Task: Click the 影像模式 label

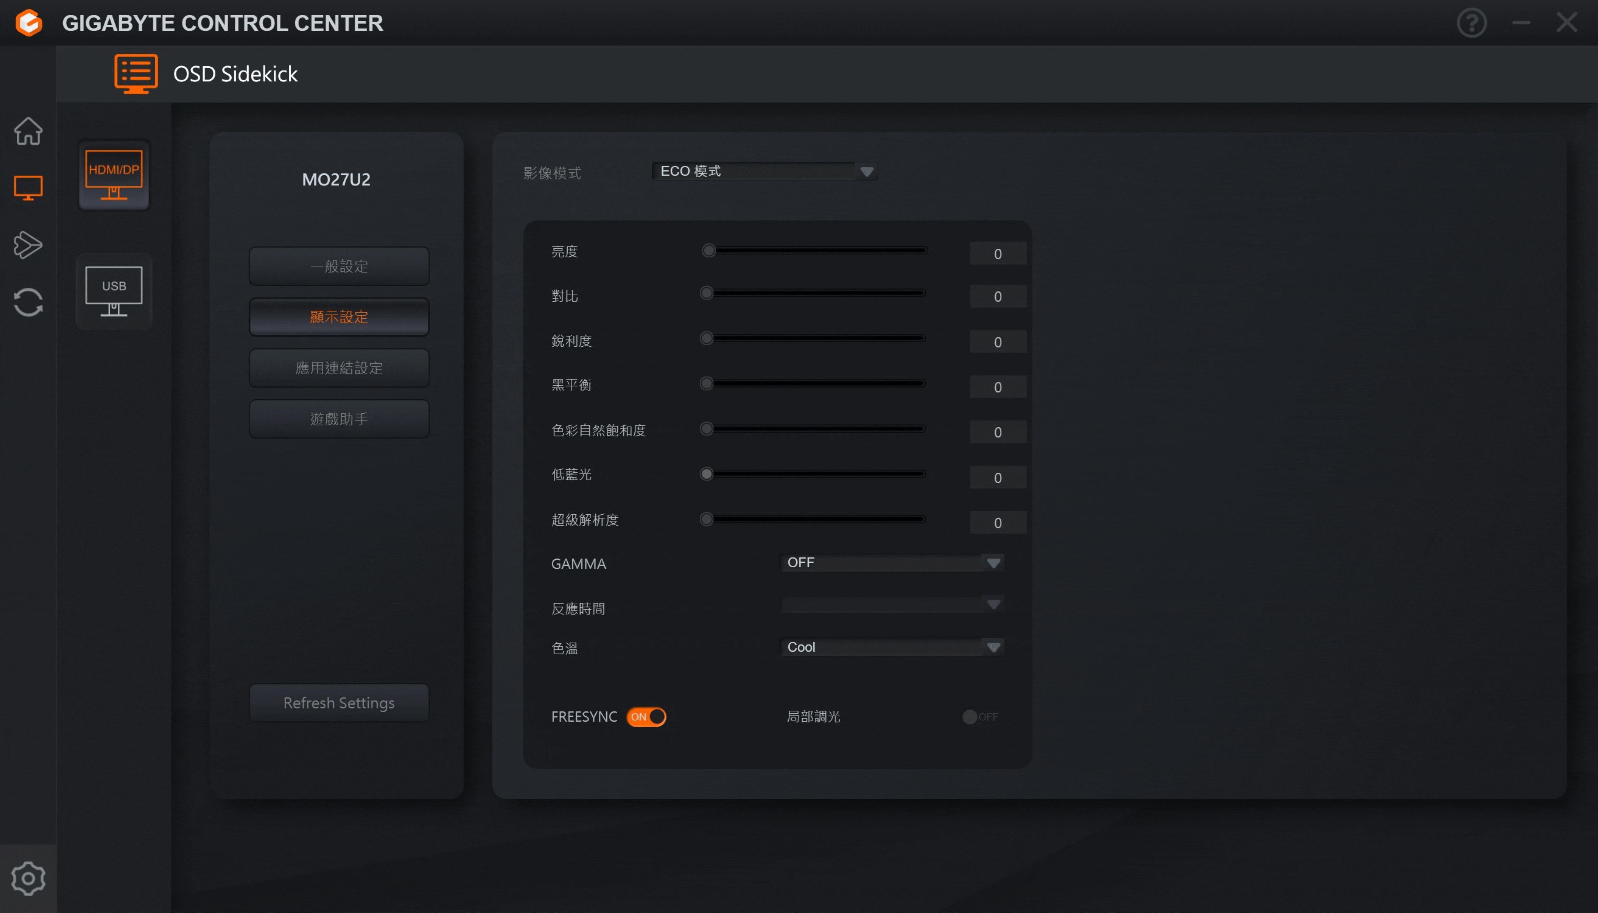Action: point(552,173)
